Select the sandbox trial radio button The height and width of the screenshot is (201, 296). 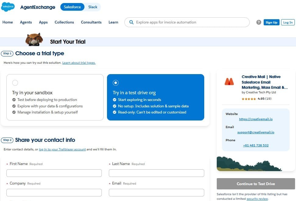point(15,83)
